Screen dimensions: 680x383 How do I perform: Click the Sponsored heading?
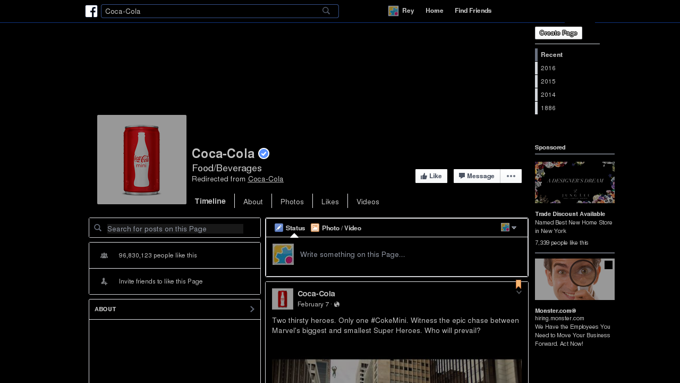coord(550,147)
